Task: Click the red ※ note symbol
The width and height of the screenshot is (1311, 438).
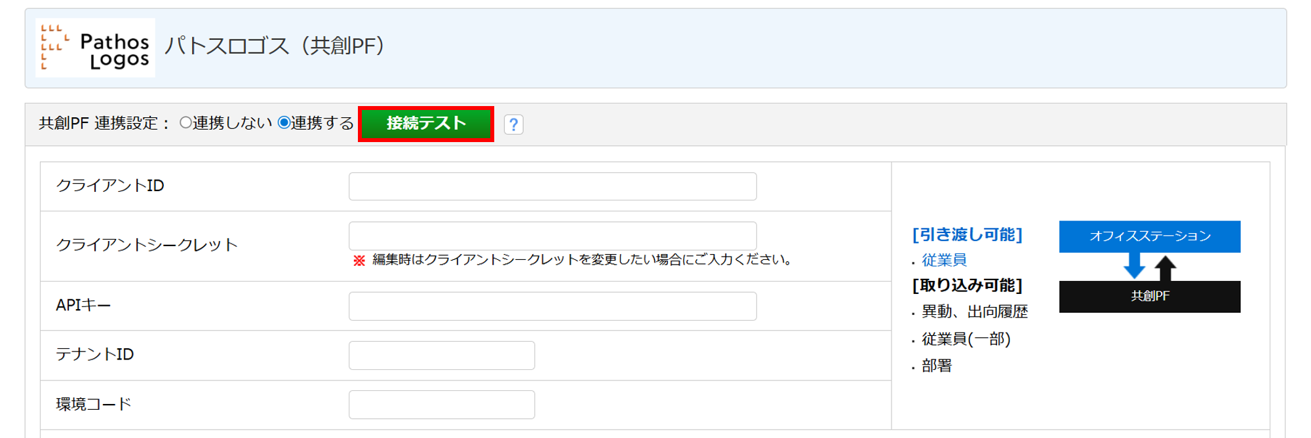Action: 359,261
